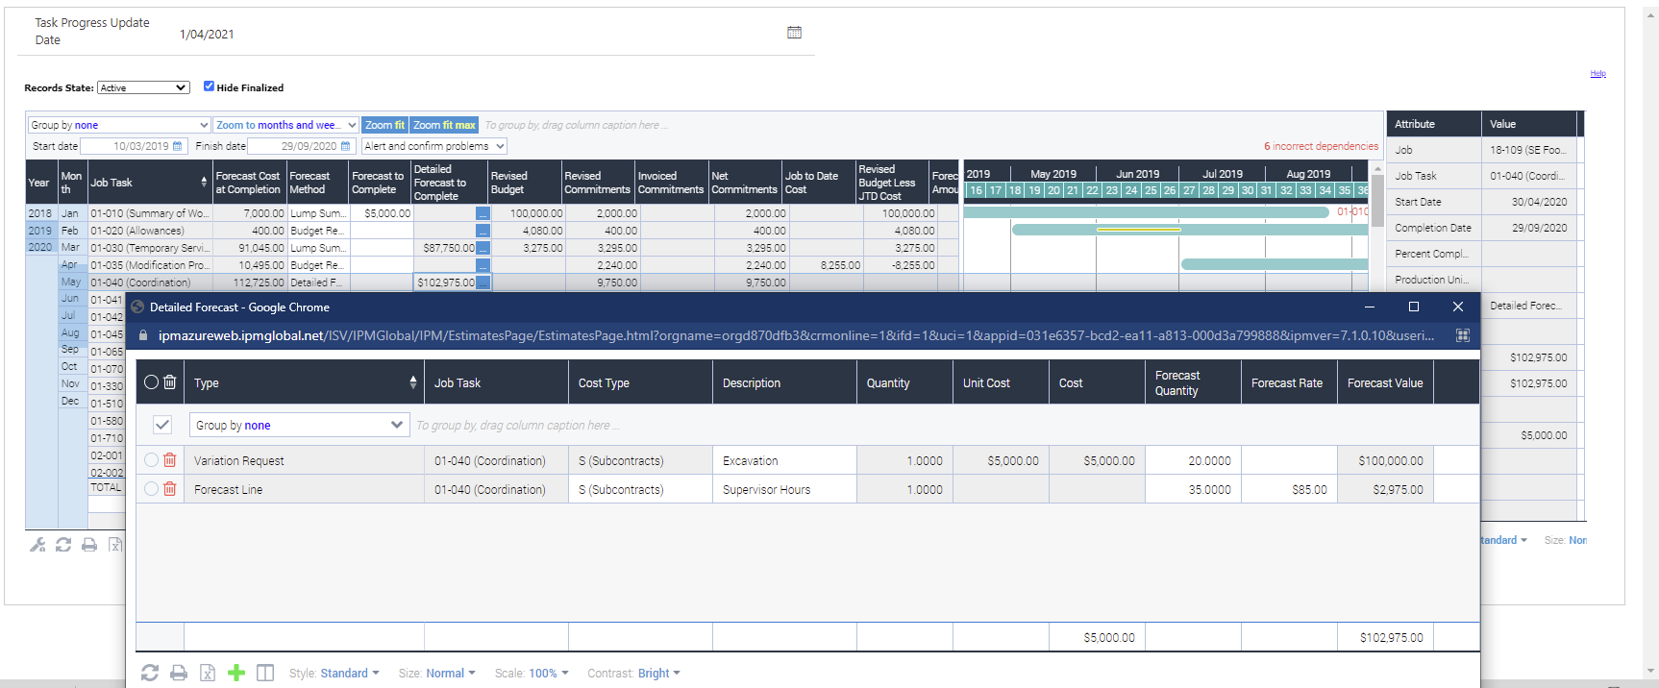Screen dimensions: 1659x688
Task: Open the Start date calendar picker
Action: [177, 146]
